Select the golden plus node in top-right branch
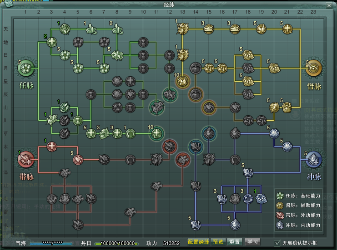 287,29
